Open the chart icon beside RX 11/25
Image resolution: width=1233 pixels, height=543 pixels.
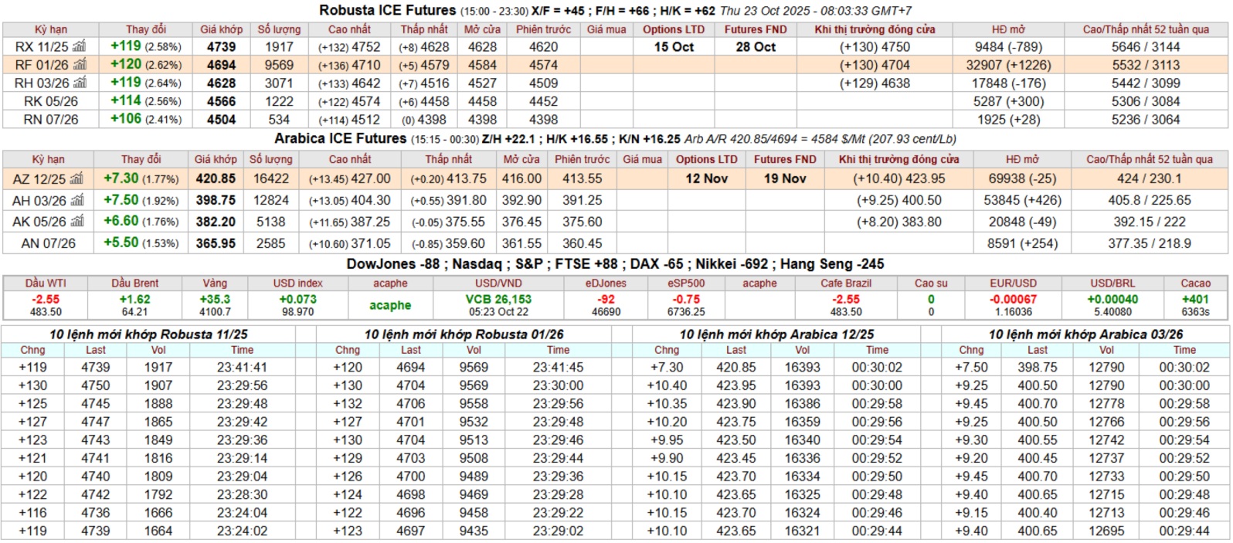pos(80,46)
